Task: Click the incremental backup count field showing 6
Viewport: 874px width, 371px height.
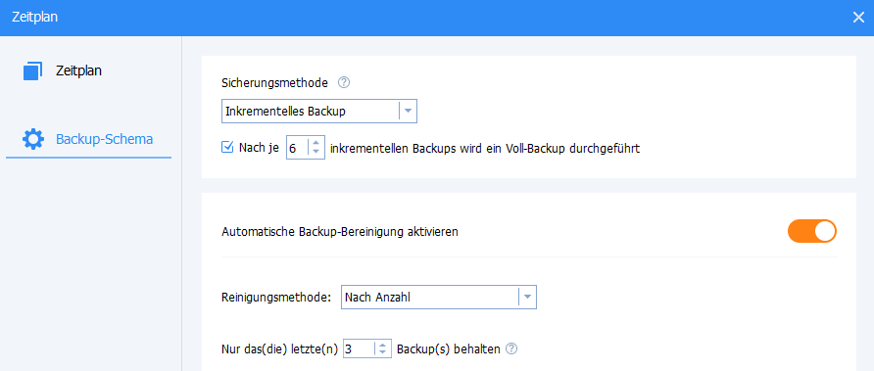Action: (x=296, y=149)
